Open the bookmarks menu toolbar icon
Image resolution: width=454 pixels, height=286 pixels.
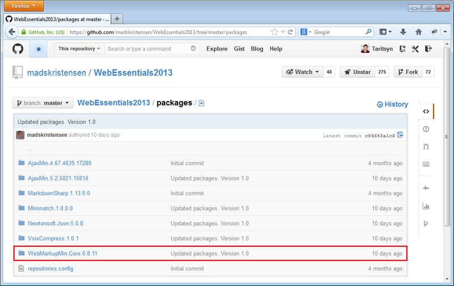tap(385, 32)
